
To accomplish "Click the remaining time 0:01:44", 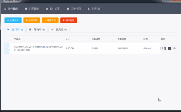I will [147, 48].
